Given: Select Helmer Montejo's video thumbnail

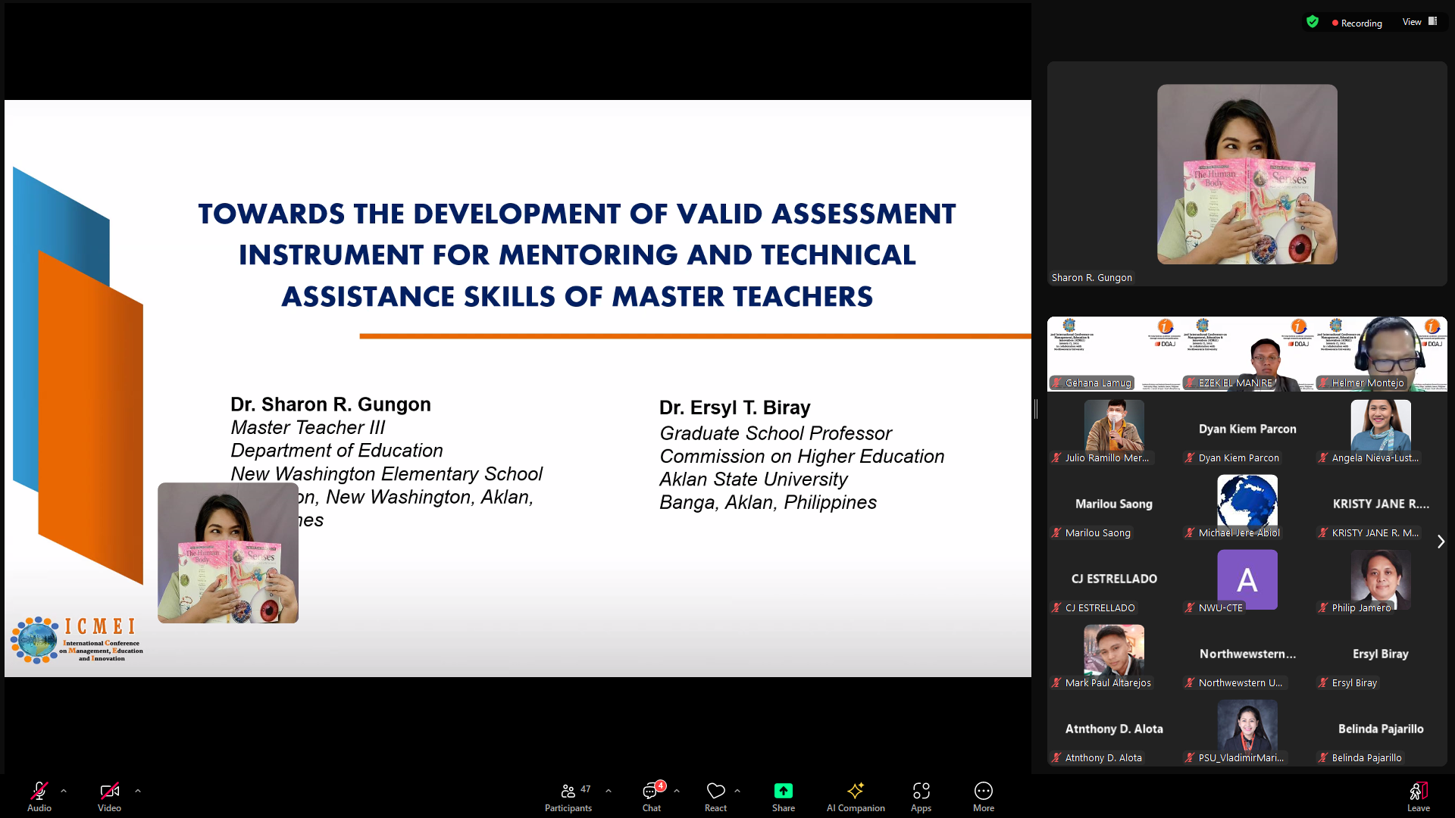Looking at the screenshot, I should click(1381, 354).
